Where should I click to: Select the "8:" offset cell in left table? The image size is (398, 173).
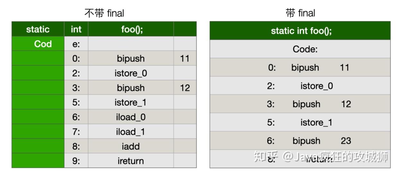(76, 146)
